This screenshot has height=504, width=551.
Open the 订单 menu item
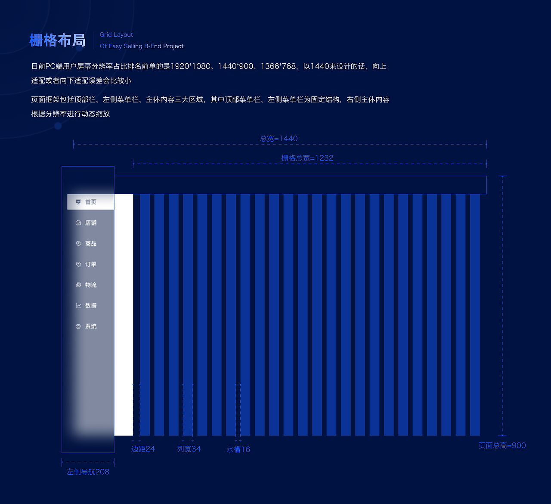(90, 264)
